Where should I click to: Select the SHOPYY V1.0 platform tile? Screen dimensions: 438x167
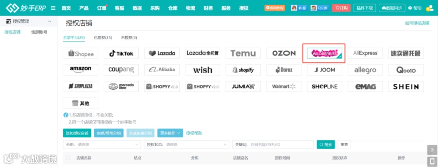(x=162, y=87)
